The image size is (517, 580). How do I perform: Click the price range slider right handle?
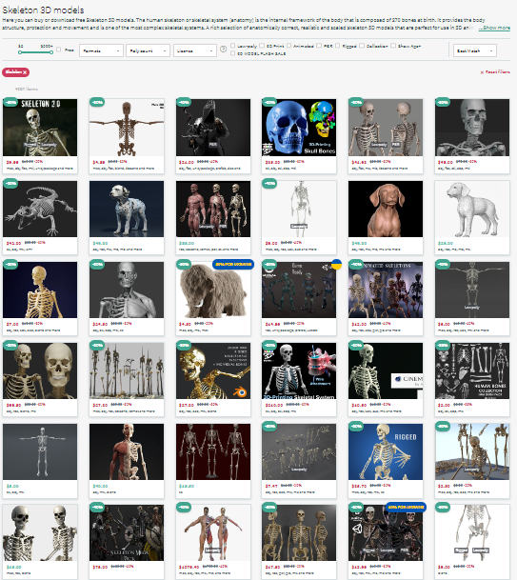(x=51, y=52)
